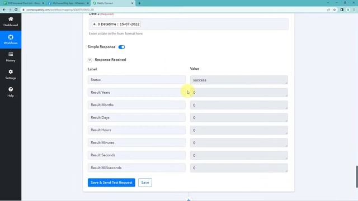This screenshot has width=358, height=201.
Task: Open Settings in the sidebar
Action: [11, 74]
